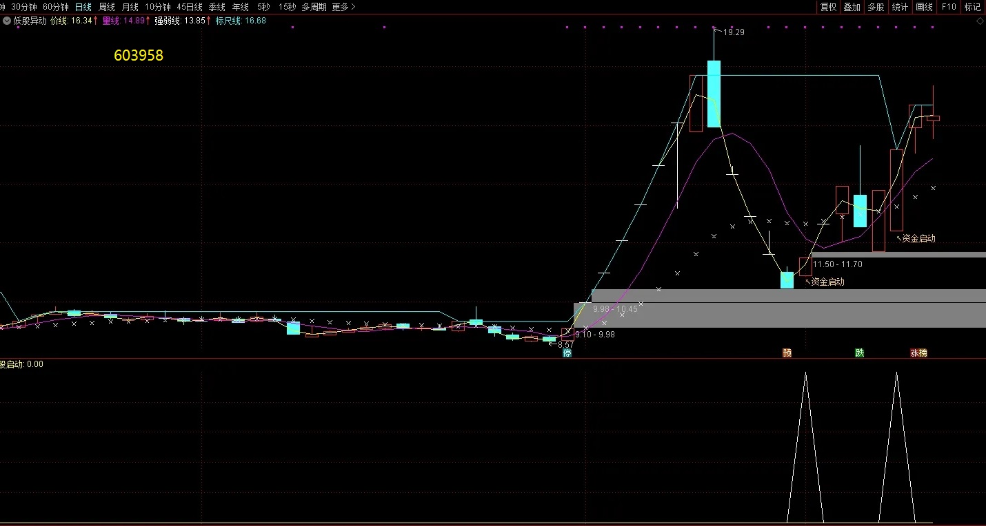Open the 多股 multi-stock view
This screenshot has width=986, height=526.
876,7
